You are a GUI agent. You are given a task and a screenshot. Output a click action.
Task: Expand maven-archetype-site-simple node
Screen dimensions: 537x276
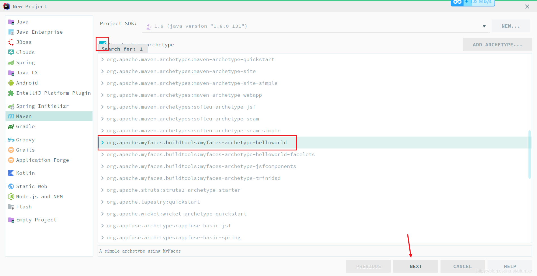click(102, 83)
